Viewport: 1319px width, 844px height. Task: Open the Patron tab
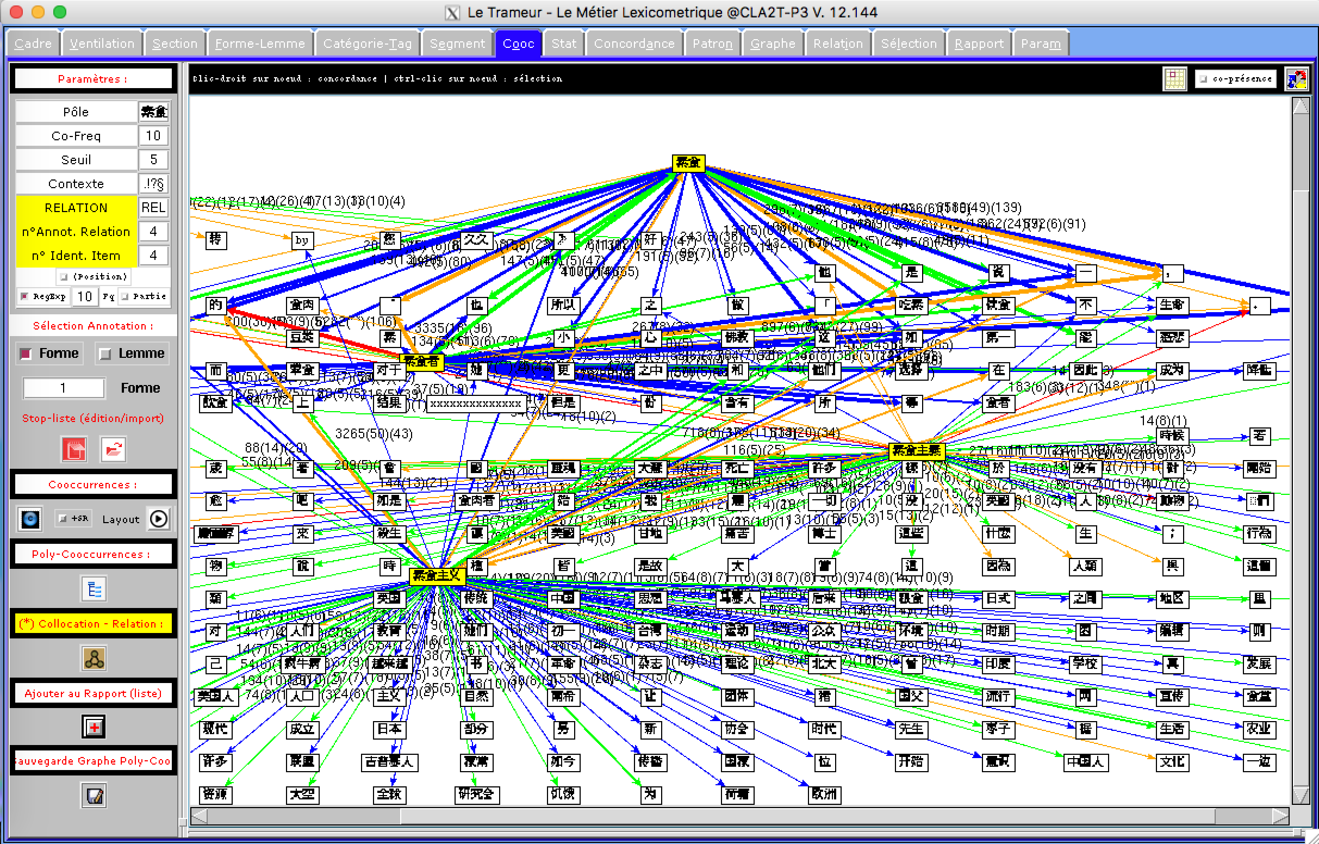point(712,44)
